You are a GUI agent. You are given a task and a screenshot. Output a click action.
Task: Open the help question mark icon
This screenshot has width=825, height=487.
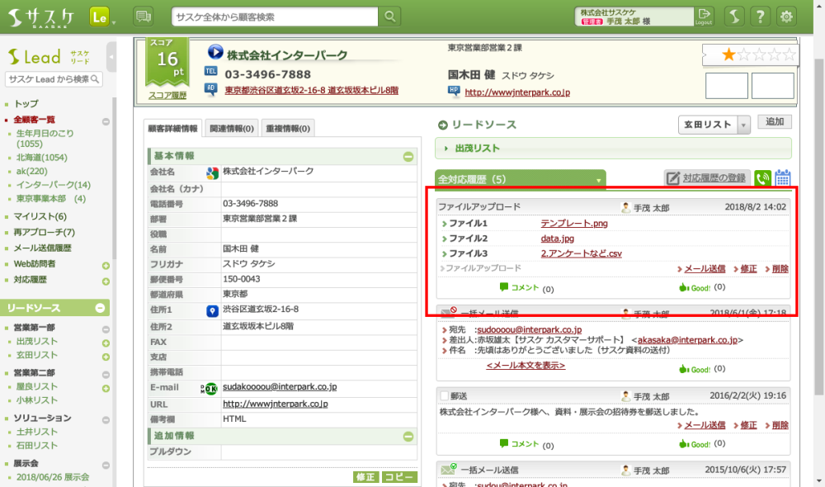pyautogui.click(x=761, y=17)
